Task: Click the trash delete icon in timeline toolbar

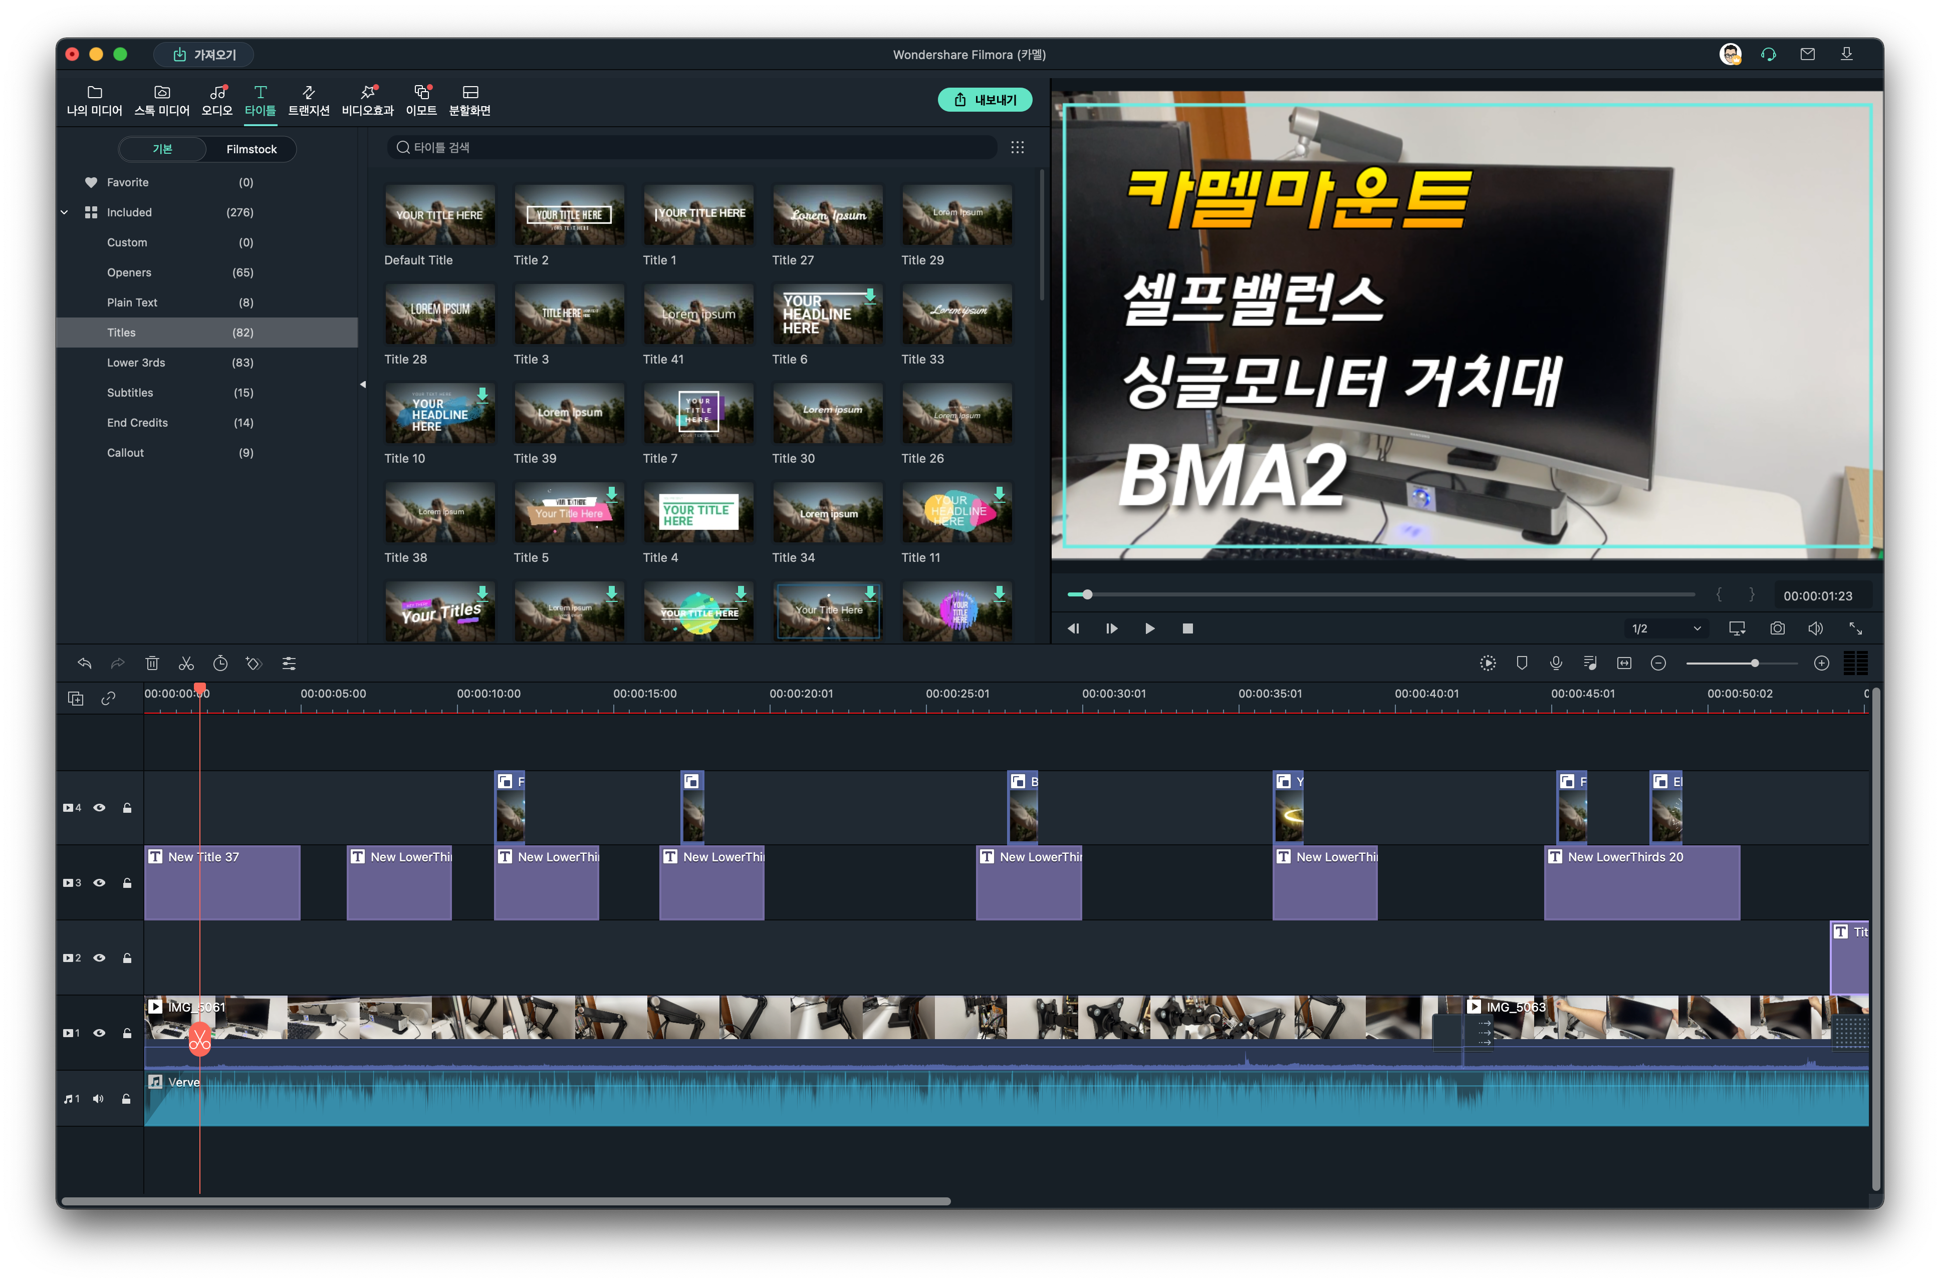Action: point(152,664)
